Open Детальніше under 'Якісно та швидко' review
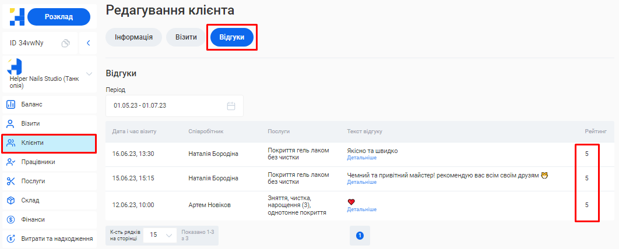Viewport: 619px width, 249px height. pos(361,158)
